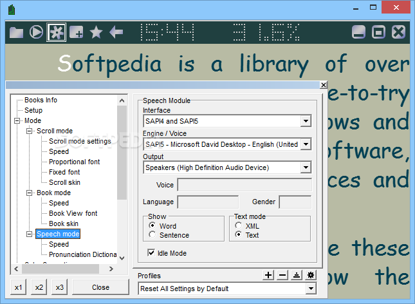Maximize the main application window

click(373, 8)
